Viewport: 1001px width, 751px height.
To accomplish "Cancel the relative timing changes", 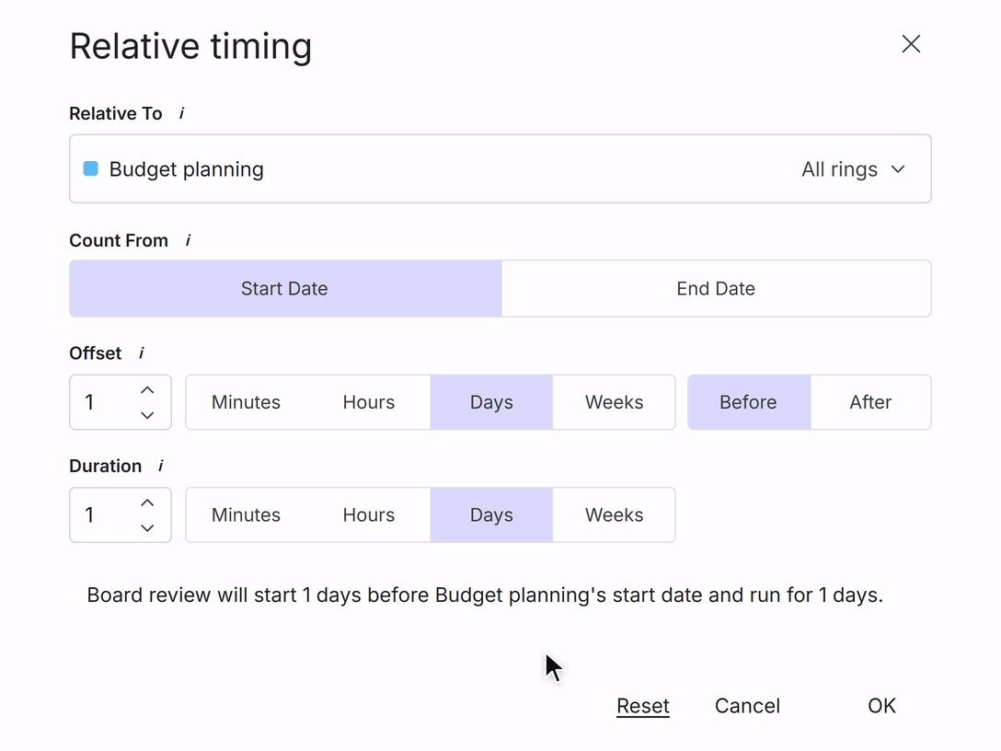I will point(748,706).
